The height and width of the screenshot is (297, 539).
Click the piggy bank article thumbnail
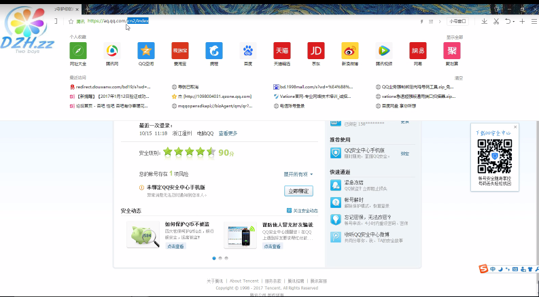pyautogui.click(x=143, y=234)
